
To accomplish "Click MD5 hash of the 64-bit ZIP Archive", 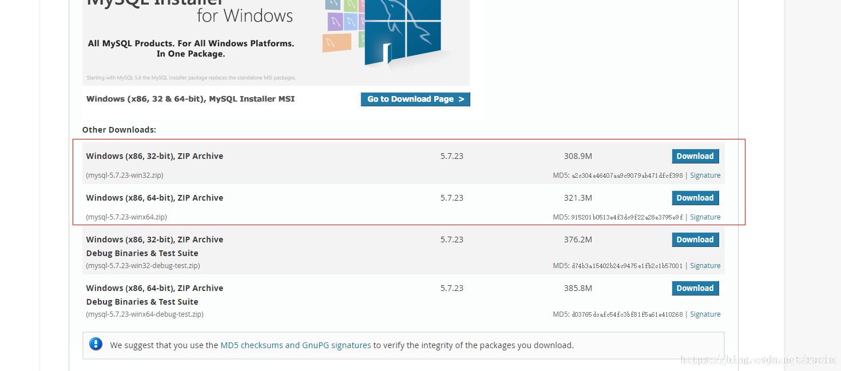I will point(627,217).
